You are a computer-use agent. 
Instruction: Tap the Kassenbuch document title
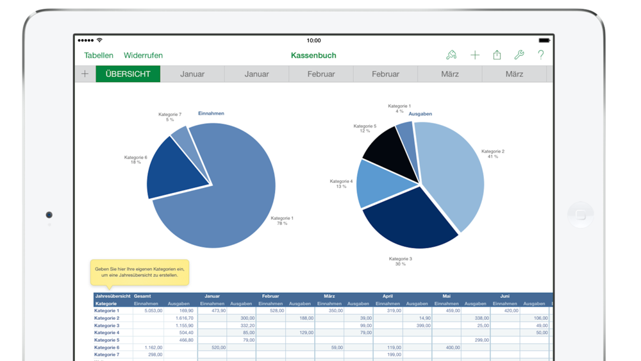[x=313, y=55]
